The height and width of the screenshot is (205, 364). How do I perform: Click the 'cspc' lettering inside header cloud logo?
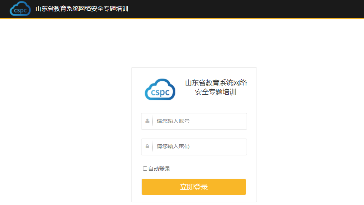pyautogui.click(x=20, y=10)
